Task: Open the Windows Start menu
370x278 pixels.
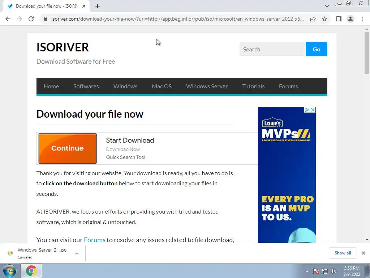Action: point(10,271)
